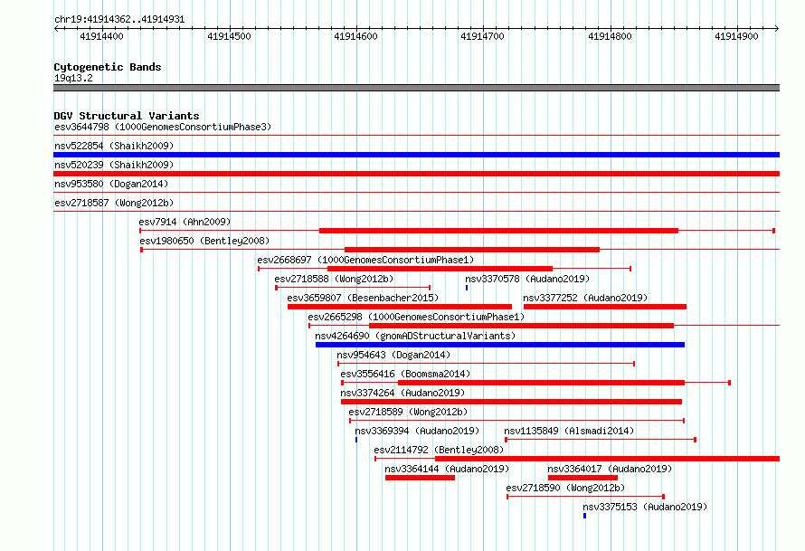Click small blue nsv3369394 marker
Image resolution: width=805 pixels, height=551 pixels.
coord(356,440)
